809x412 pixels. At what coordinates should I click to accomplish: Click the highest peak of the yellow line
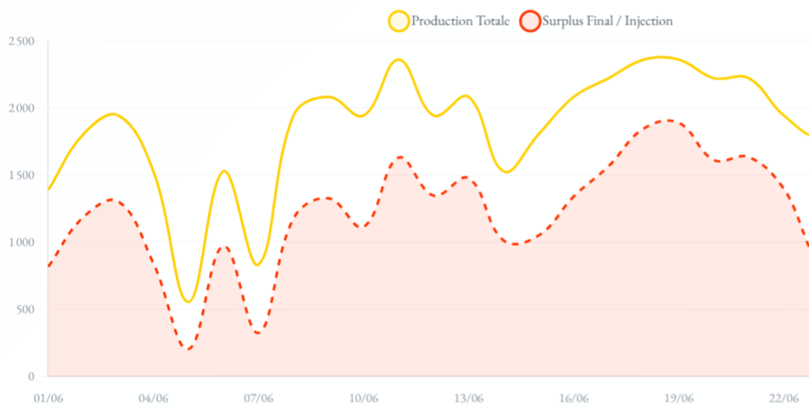398,60
